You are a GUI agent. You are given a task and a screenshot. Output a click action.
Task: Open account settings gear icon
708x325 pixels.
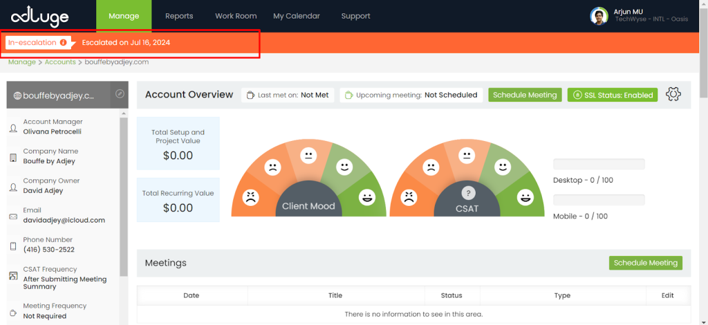pos(673,95)
